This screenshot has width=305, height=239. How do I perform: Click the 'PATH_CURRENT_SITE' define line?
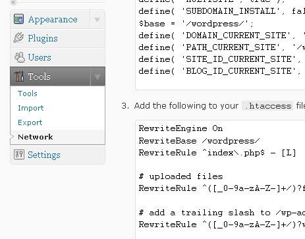(222, 47)
